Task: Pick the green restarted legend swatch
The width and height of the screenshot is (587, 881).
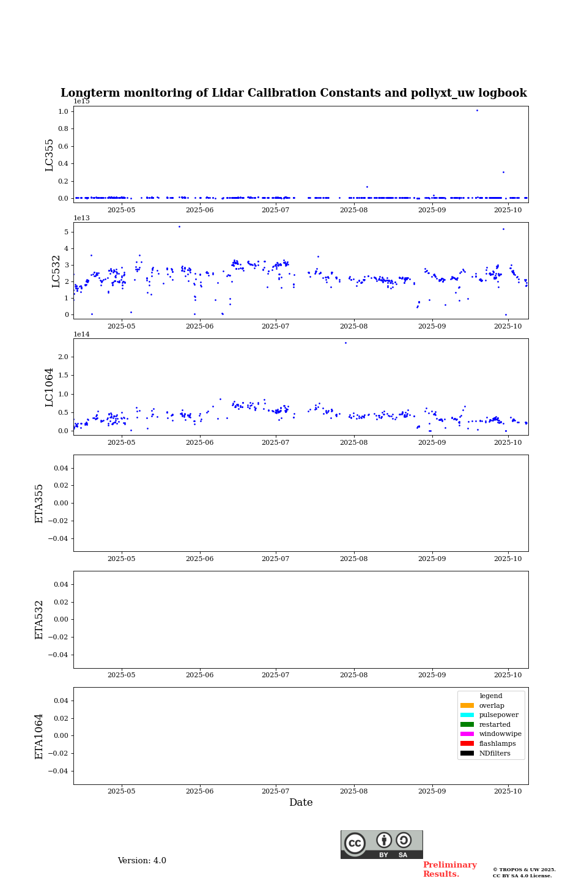Action: click(x=467, y=724)
